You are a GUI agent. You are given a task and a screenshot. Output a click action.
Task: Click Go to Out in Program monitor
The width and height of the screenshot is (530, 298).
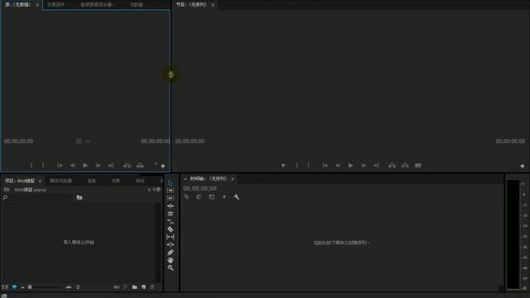376,166
